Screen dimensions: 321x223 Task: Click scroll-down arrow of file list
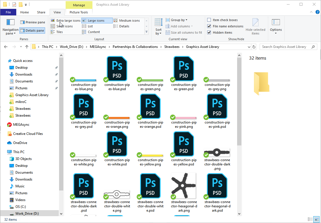(239, 214)
